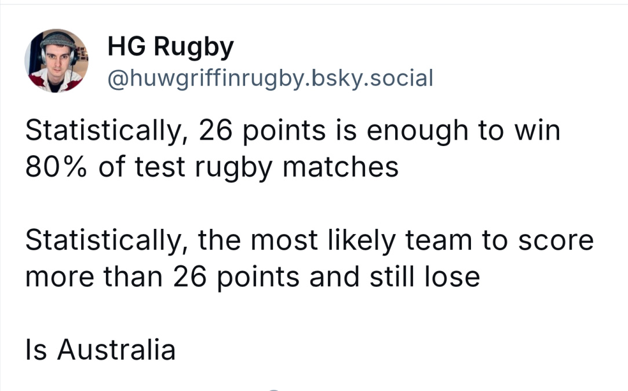Open HG Rugby's profile avatar
Image resolution: width=628 pixels, height=391 pixels.
pyautogui.click(x=56, y=61)
